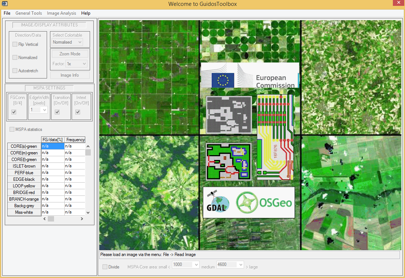Click the Image Info button
Screen dimensions: 405x278
[70, 75]
